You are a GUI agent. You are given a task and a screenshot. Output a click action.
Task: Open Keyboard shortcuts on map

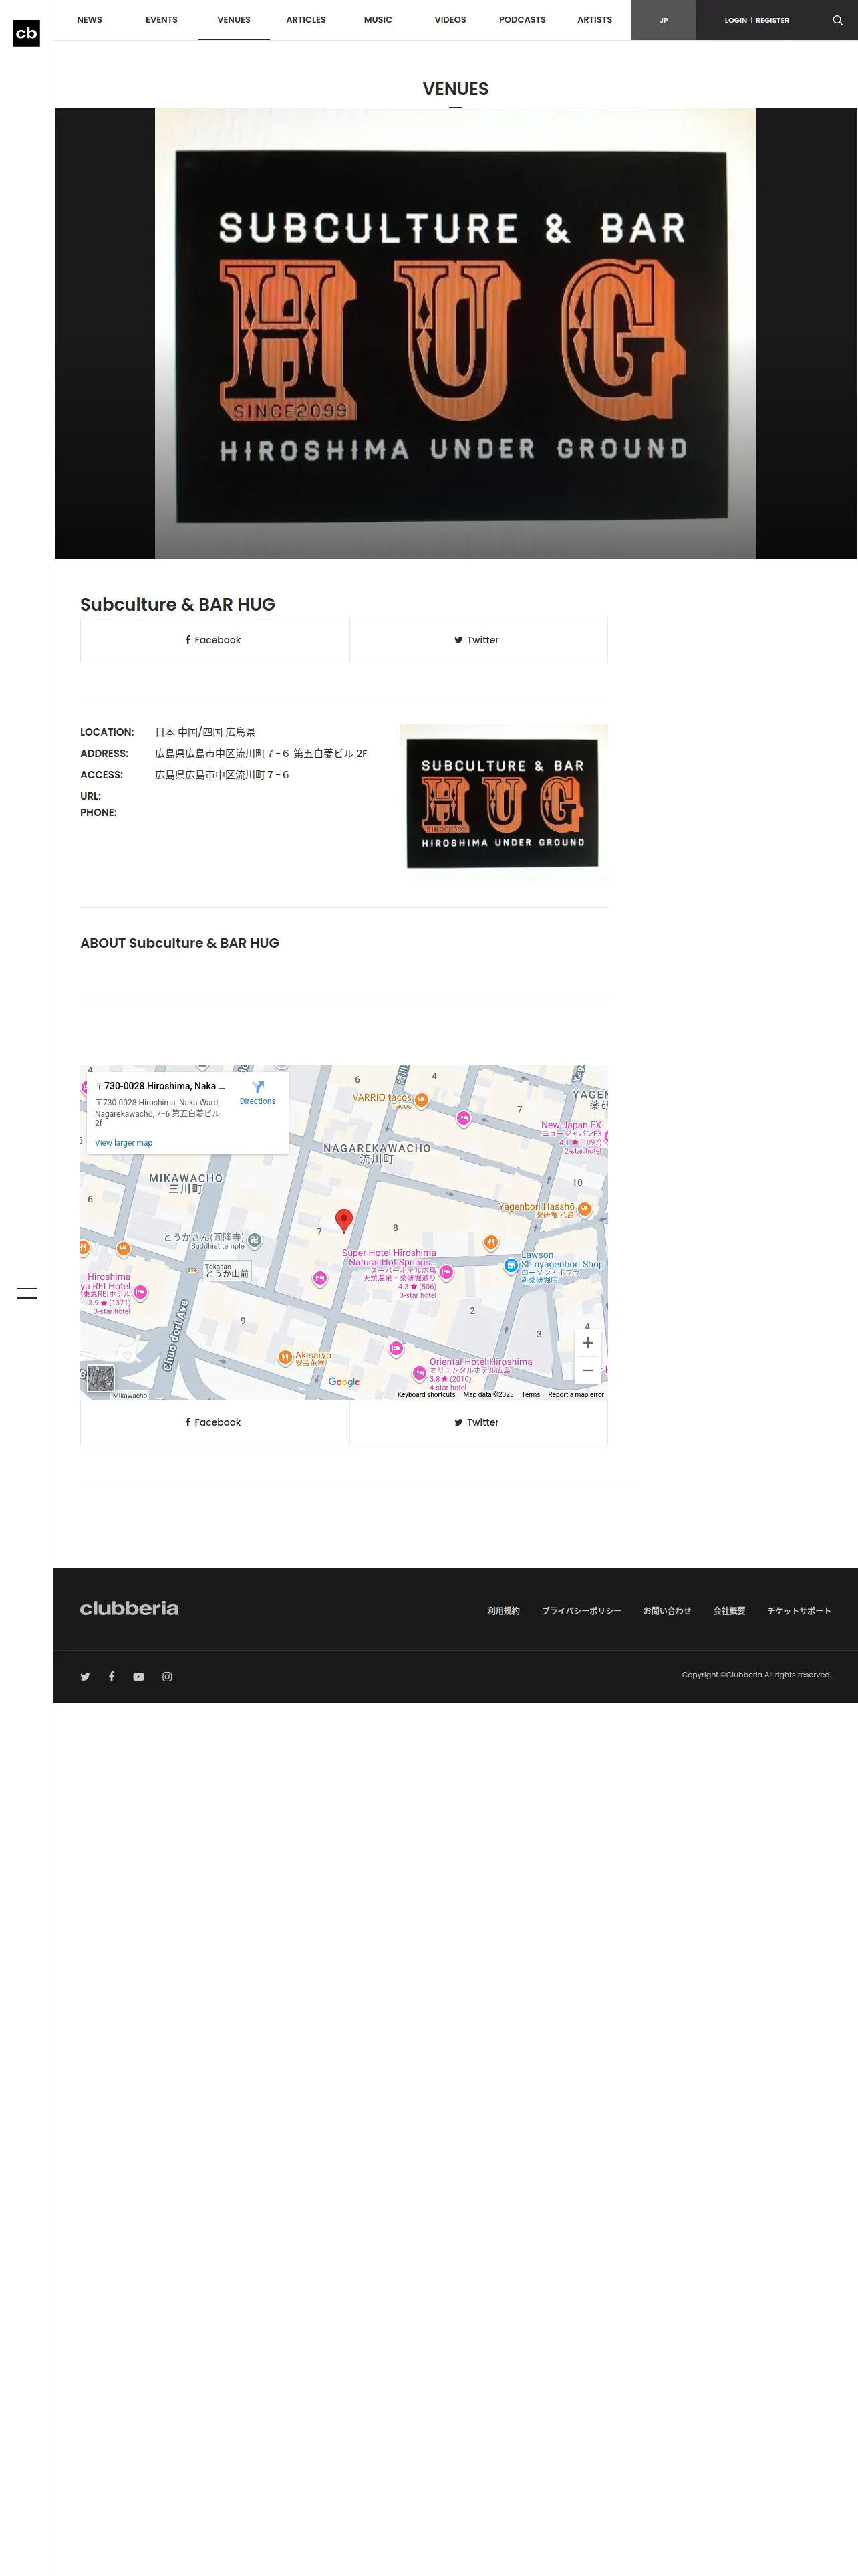[x=426, y=1394]
